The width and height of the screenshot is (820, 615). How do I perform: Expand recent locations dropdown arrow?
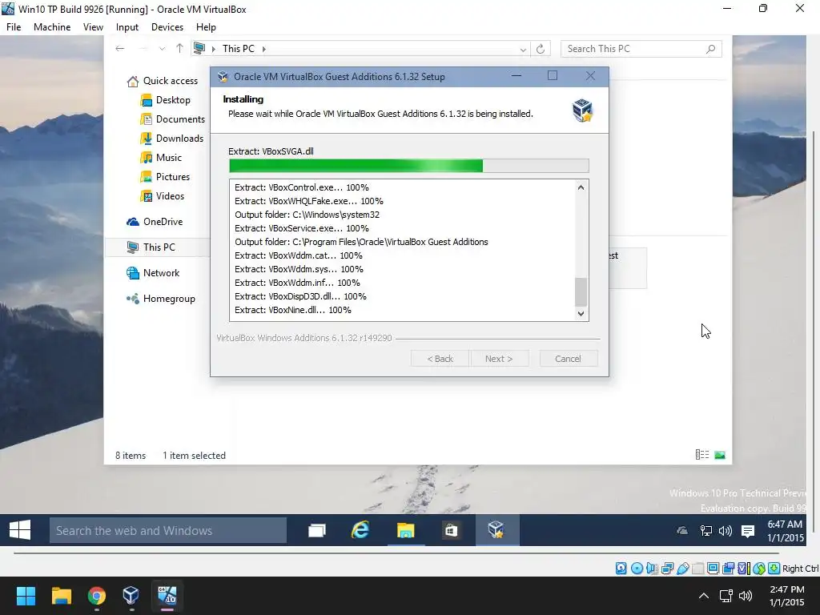coord(162,49)
